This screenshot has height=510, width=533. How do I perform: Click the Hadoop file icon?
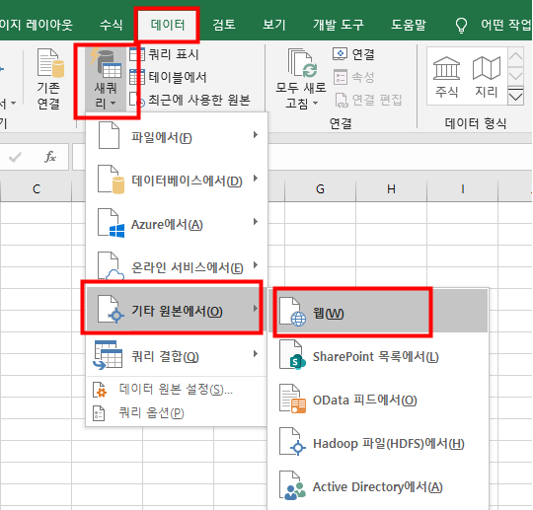point(292,442)
